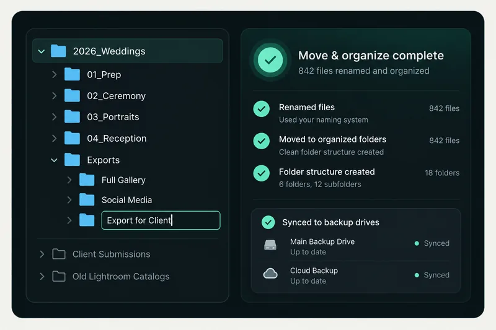
Task: Click the Old Lightroom Catalogs folder icon
Action: (x=59, y=276)
